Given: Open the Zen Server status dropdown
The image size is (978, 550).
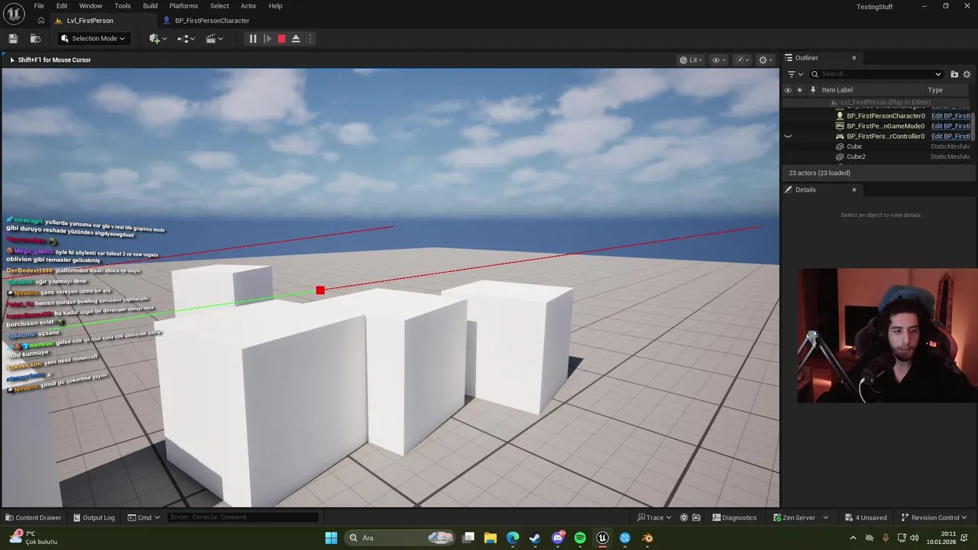Looking at the screenshot, I should (x=800, y=517).
